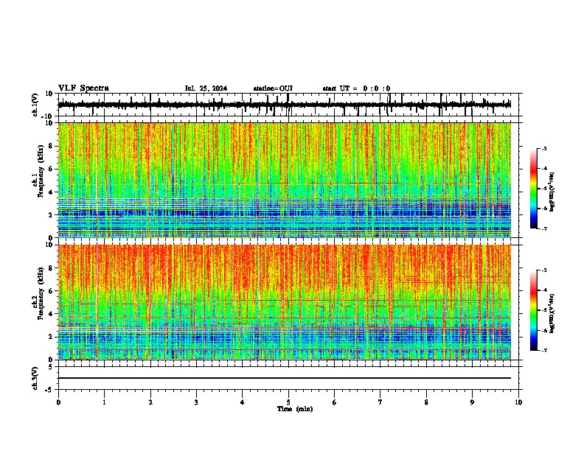Click the "4" kHz tick on ch.2 frequency axis

coord(51,314)
